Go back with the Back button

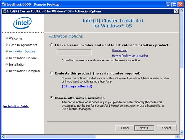[125, 128]
